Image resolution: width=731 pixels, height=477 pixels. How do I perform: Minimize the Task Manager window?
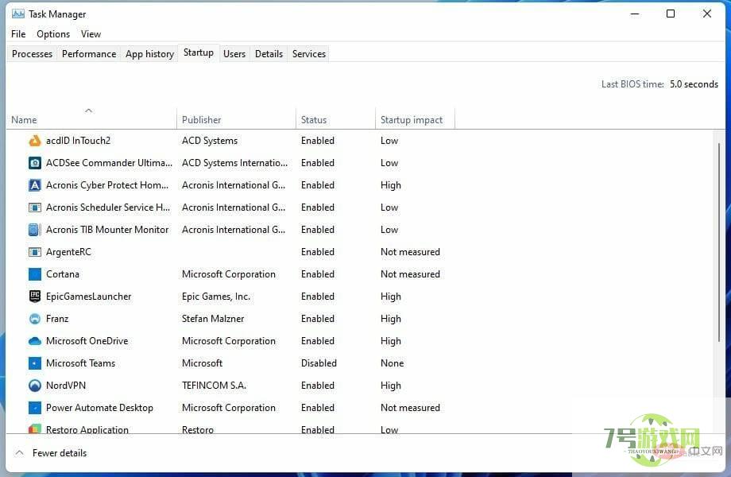tap(635, 14)
